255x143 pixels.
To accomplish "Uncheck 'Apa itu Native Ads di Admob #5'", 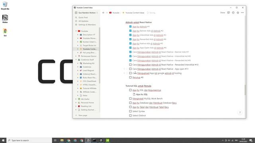I will point(130,43).
